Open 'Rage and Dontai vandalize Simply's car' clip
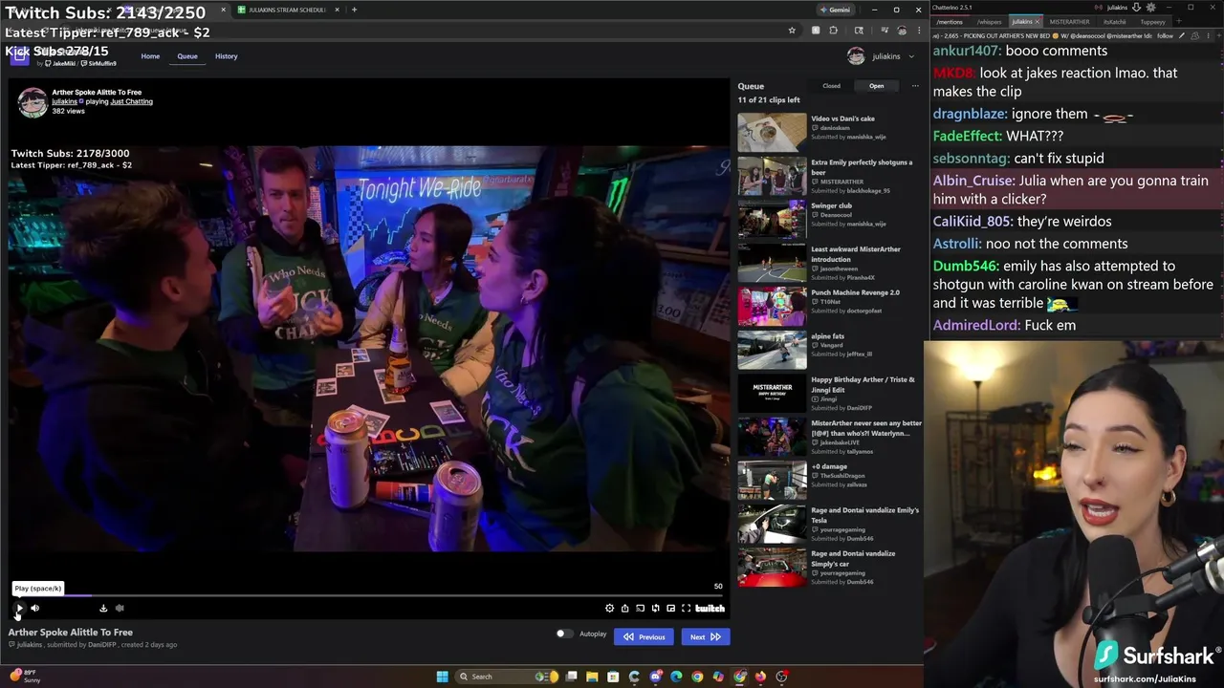The image size is (1224, 688). [x=830, y=567]
